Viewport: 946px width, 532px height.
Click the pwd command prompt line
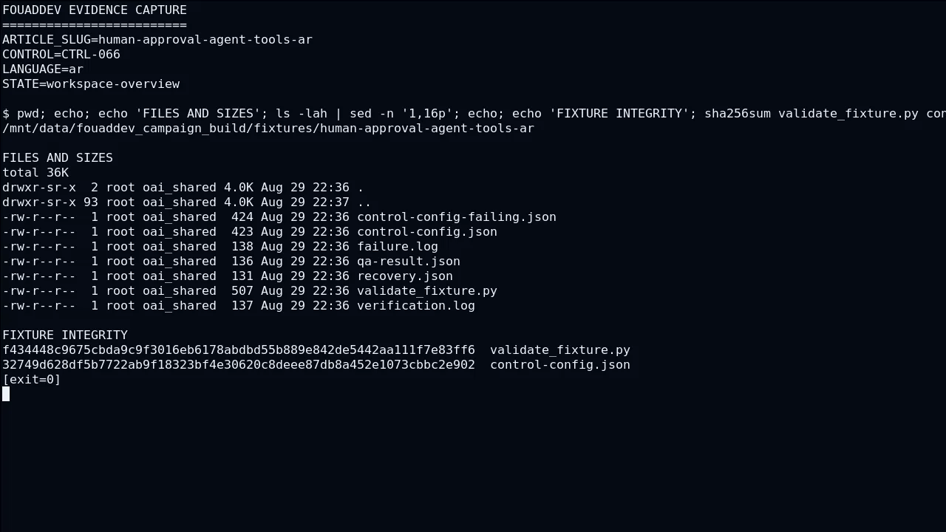click(x=474, y=113)
